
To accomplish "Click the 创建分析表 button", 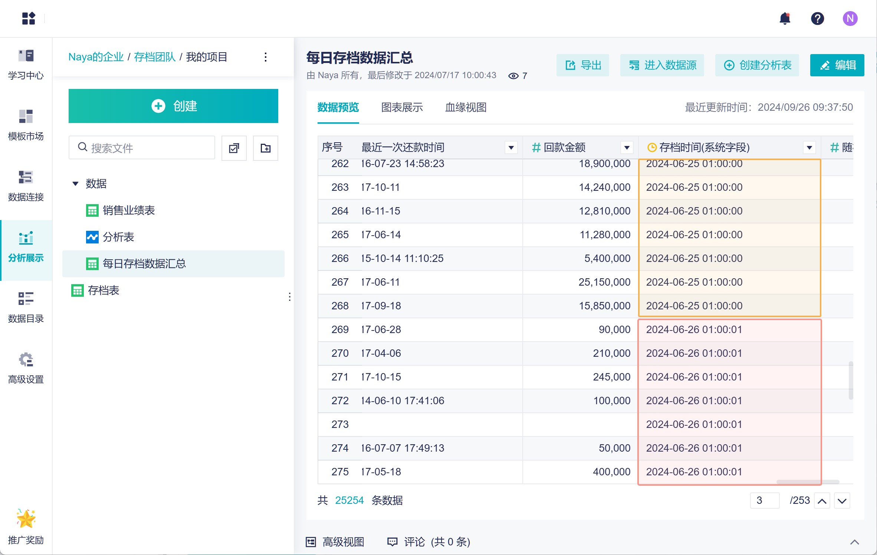I will click(757, 65).
